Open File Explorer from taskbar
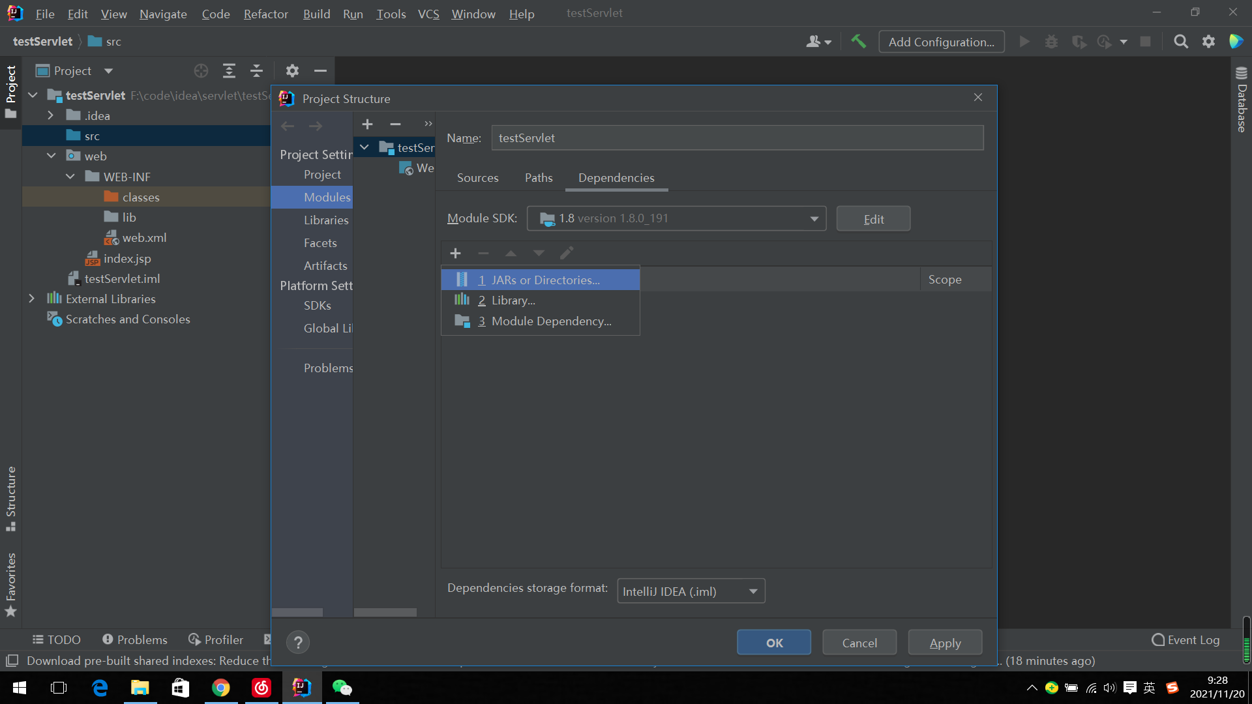 point(140,688)
